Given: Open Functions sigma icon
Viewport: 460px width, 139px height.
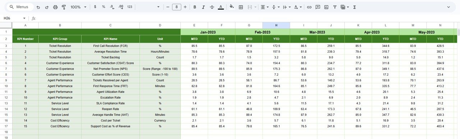Looking at the screenshot, I should [355, 7].
